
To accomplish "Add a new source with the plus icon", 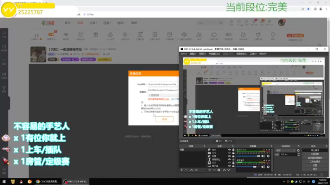I will 210,170.
